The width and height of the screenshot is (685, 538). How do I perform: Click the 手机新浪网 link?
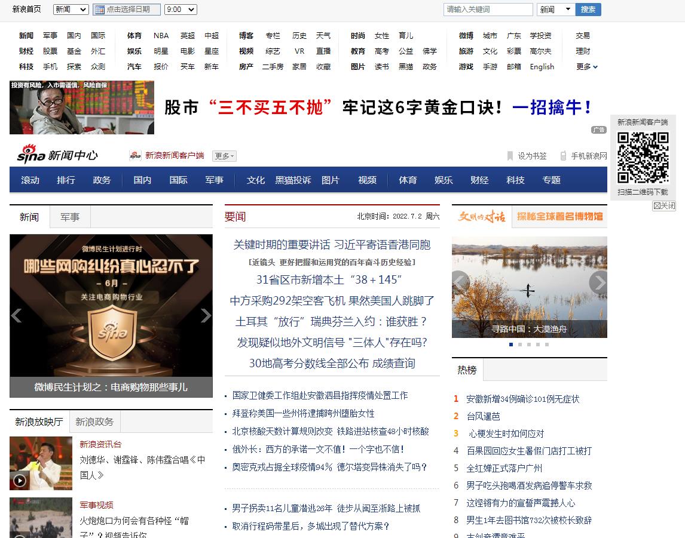pyautogui.click(x=589, y=156)
